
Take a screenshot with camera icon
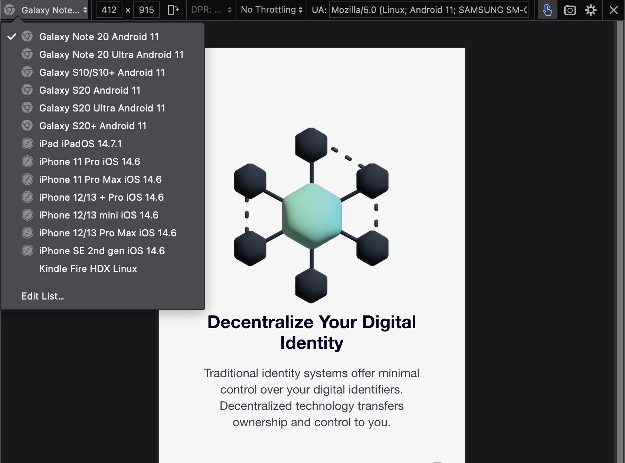point(570,10)
